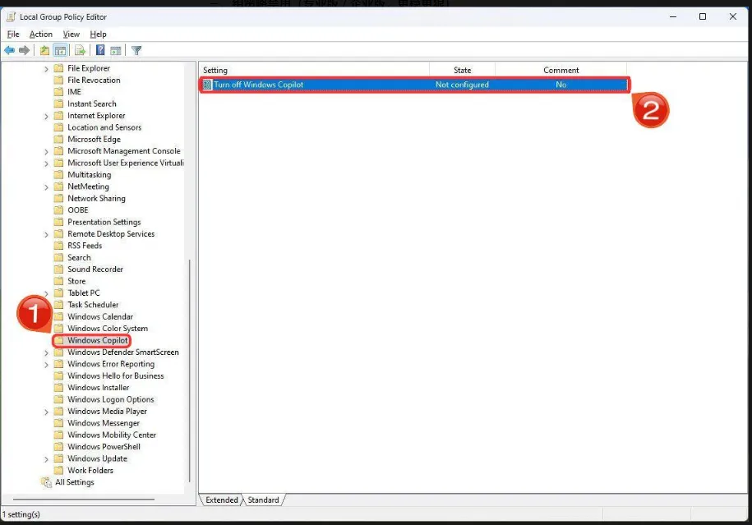Toggle the Show/Hide Action Pane icon
Screen dimensions: 752x525
116,50
